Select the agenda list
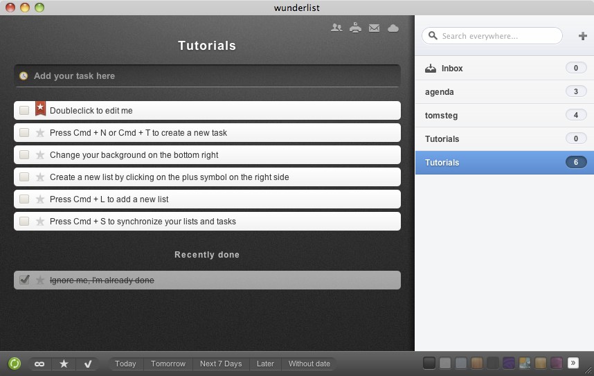The image size is (594, 376). [440, 92]
